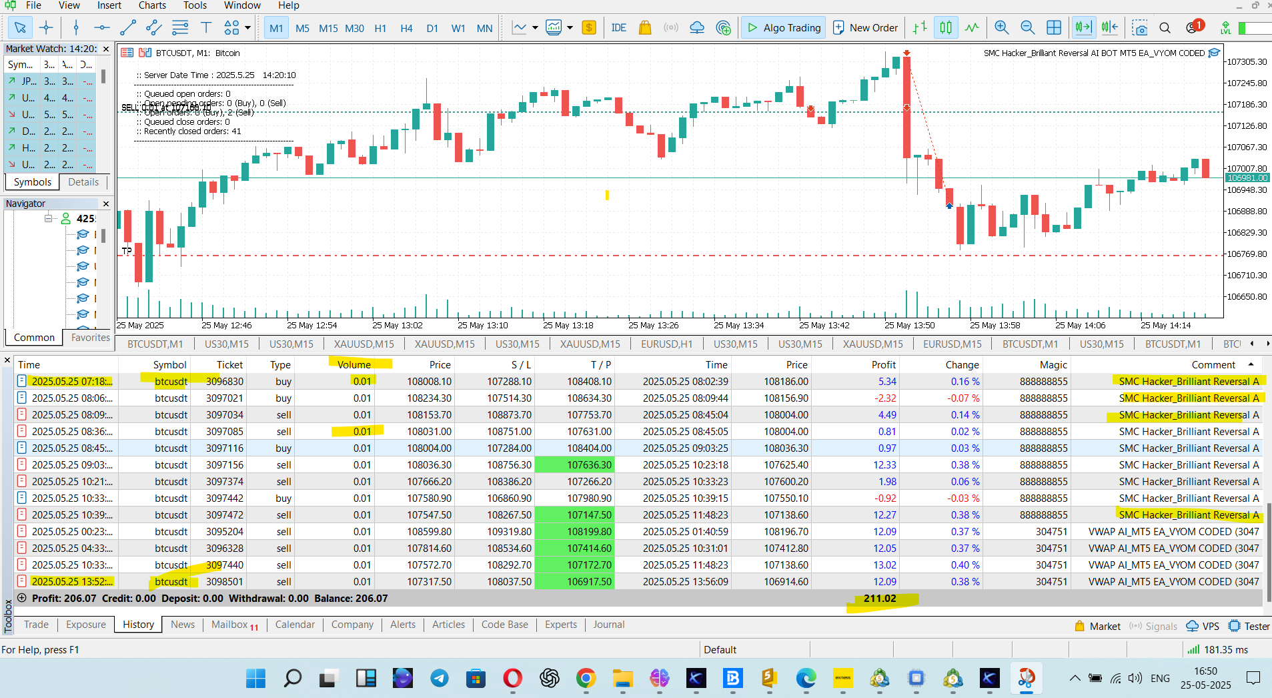Switch chart to bar chart display

point(920,28)
